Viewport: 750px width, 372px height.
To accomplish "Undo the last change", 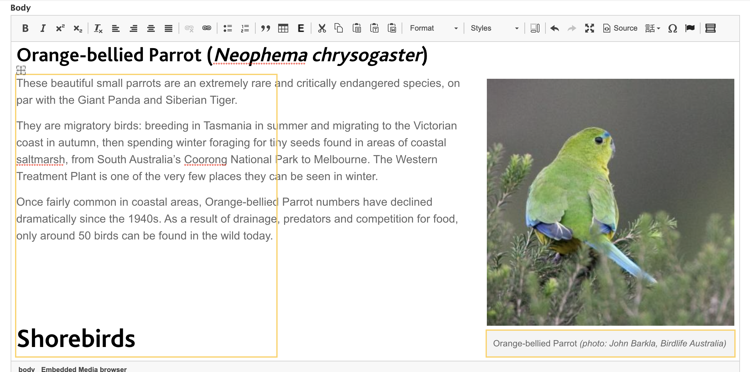I will pos(555,28).
